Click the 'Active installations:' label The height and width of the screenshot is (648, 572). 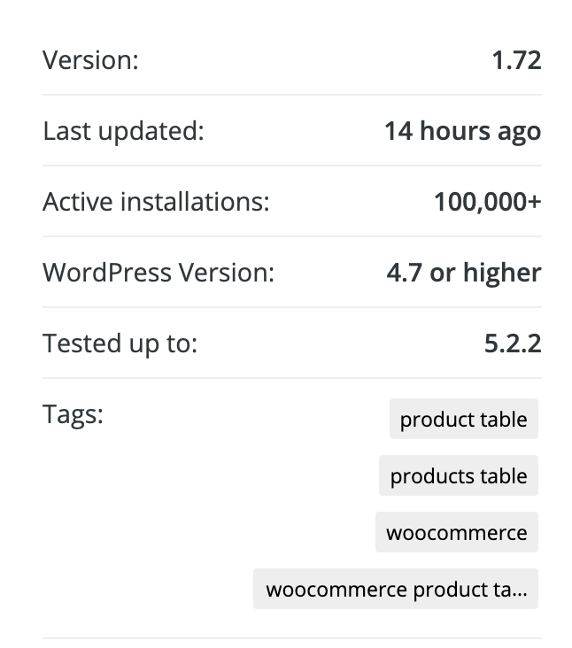(x=156, y=202)
